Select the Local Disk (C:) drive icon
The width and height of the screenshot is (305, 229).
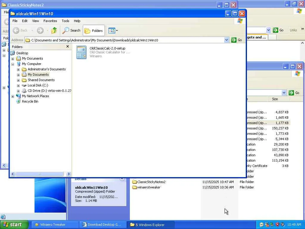[x=24, y=85]
